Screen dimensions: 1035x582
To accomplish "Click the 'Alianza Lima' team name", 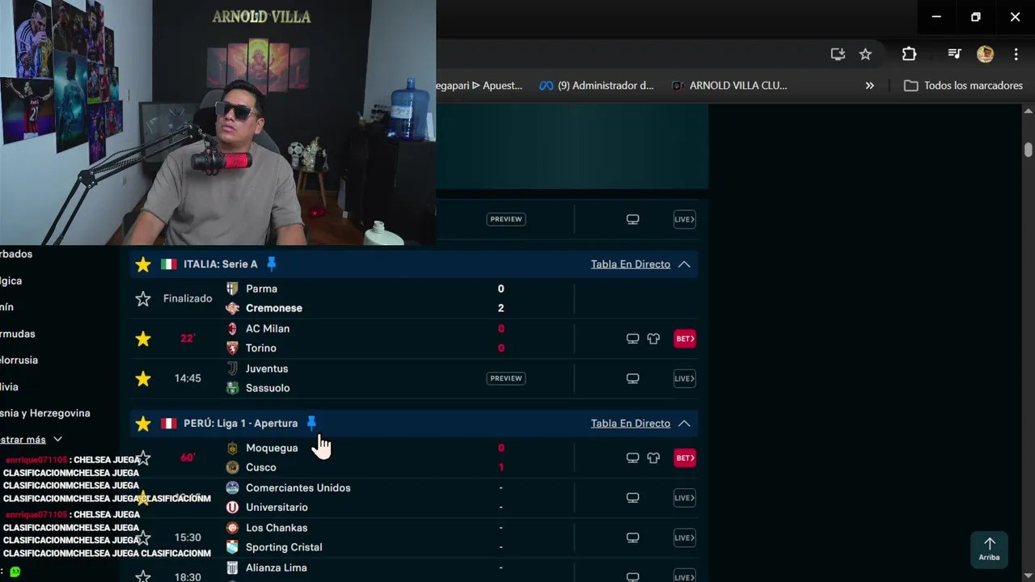I will point(277,568).
